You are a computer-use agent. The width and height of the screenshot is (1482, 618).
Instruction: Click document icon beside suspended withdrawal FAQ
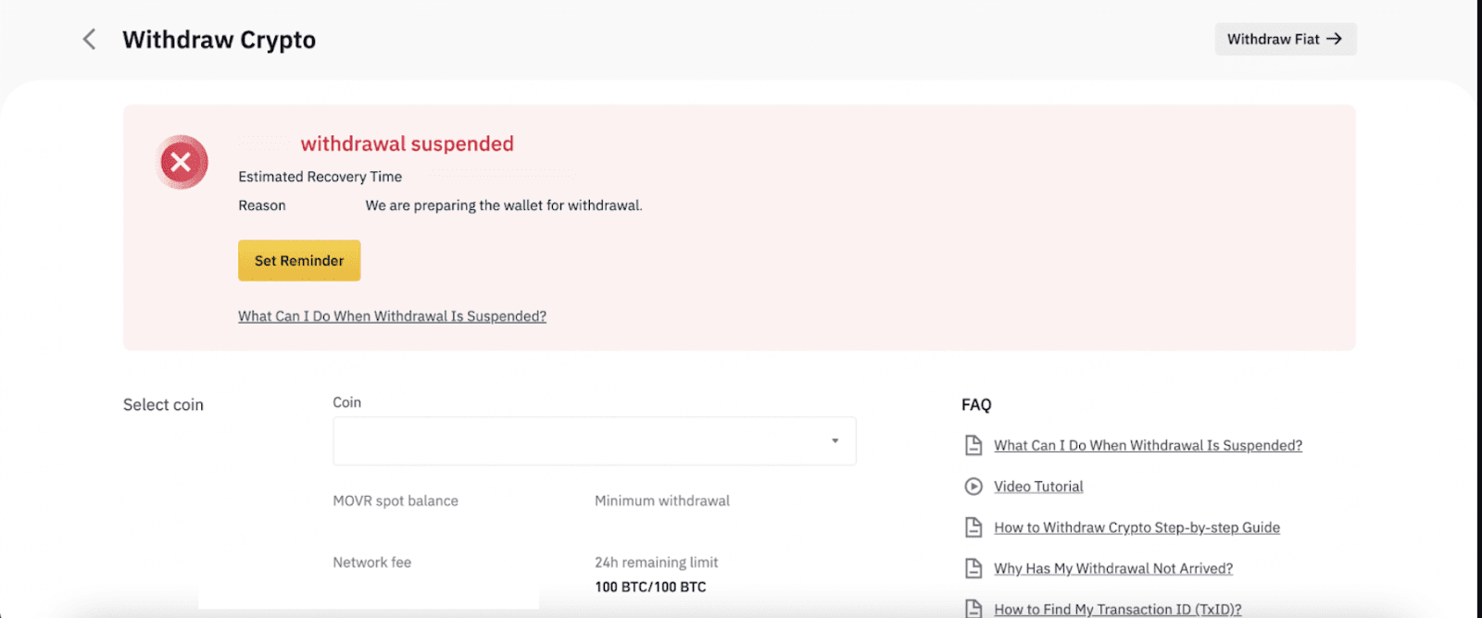[973, 446]
